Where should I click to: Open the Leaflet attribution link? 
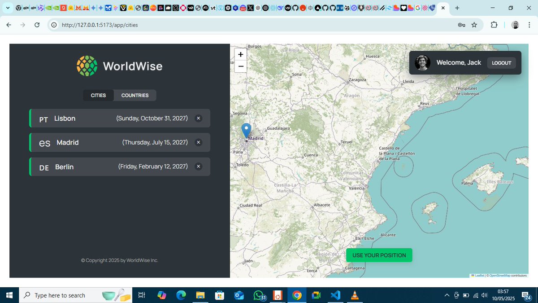[477, 275]
